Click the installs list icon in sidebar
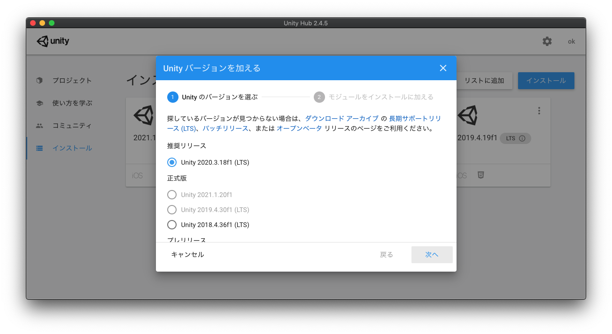 [39, 148]
